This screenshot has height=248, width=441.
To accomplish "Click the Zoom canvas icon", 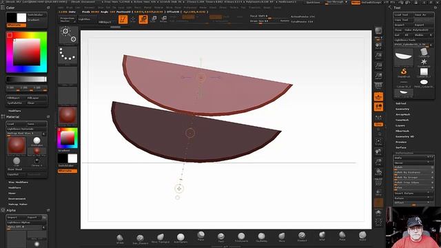I will click(x=378, y=56).
